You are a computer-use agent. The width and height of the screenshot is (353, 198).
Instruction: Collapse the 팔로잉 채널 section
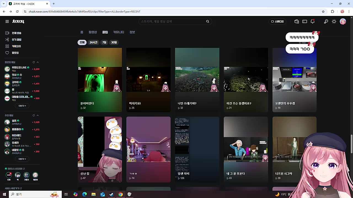[x=38, y=62]
